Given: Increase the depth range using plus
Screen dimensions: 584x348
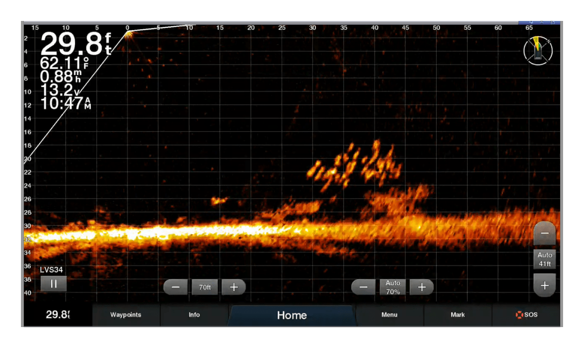Looking at the screenshot, I should point(545,285).
